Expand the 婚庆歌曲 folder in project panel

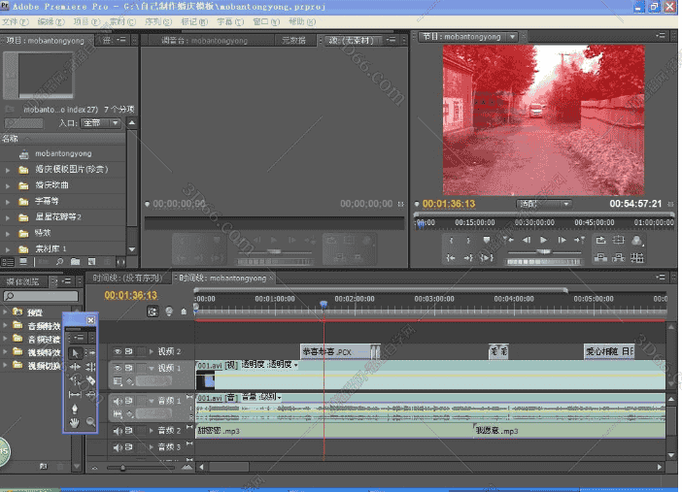click(9, 184)
